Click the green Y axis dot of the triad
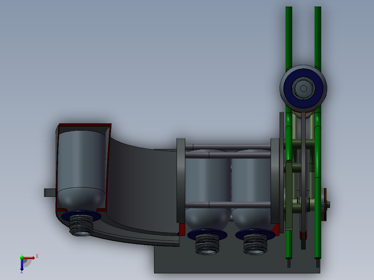This screenshot has width=374, height=280. (22, 257)
